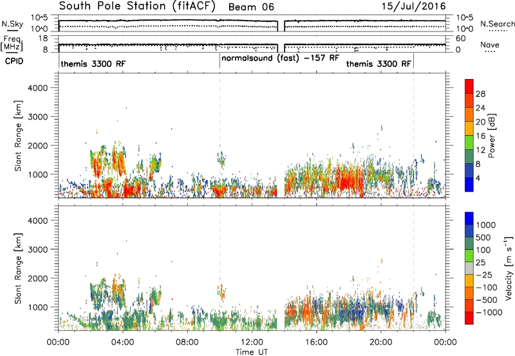Click the 'Nave' legend label
515x356 pixels.
tap(490, 45)
